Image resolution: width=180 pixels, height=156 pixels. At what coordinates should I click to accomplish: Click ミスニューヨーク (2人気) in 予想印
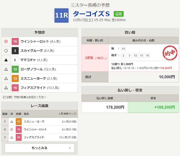(x=39, y=79)
